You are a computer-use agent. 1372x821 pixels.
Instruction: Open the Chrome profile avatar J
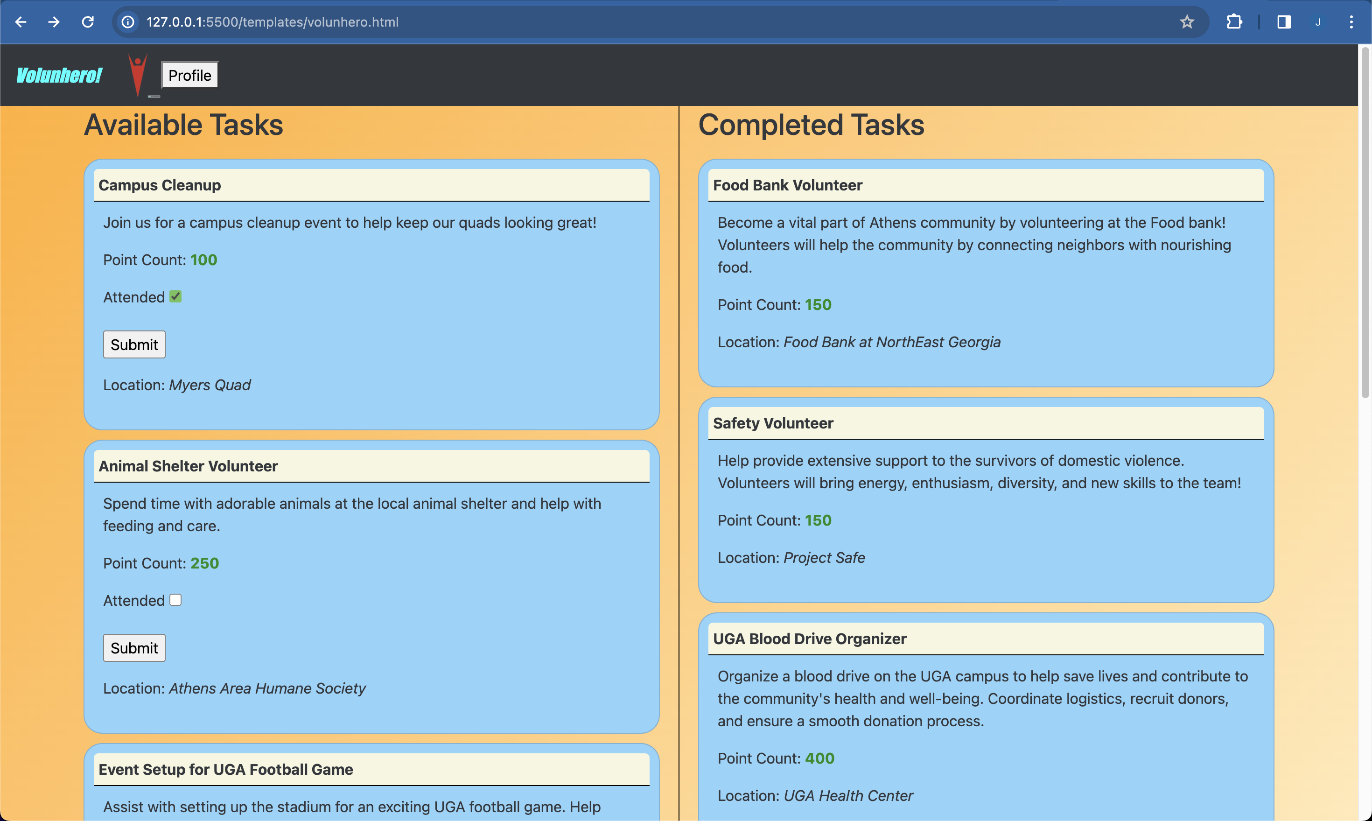1318,22
